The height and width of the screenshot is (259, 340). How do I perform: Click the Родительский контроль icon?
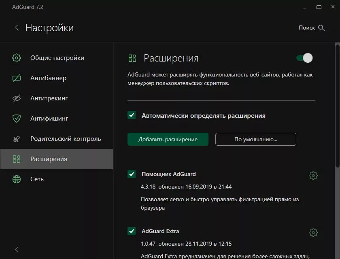coord(17,139)
